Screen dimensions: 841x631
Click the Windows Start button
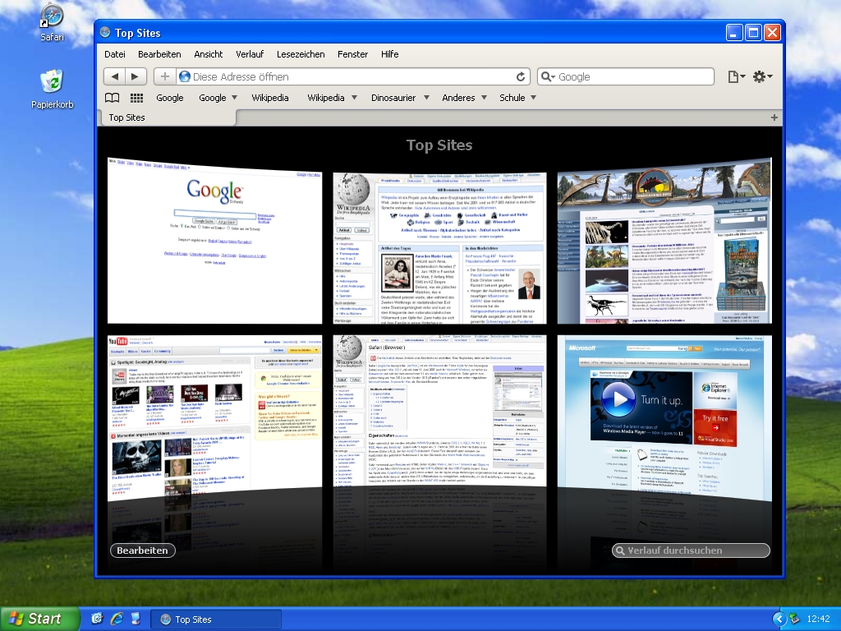point(39,619)
